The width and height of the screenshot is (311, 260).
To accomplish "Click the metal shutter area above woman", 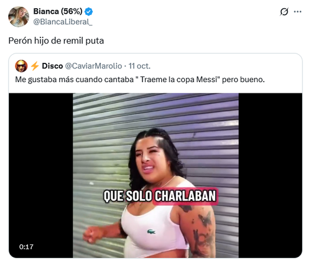I will (155, 112).
